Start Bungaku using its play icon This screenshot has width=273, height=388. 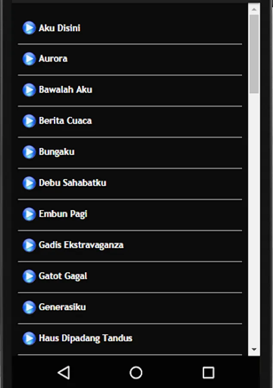29,152
